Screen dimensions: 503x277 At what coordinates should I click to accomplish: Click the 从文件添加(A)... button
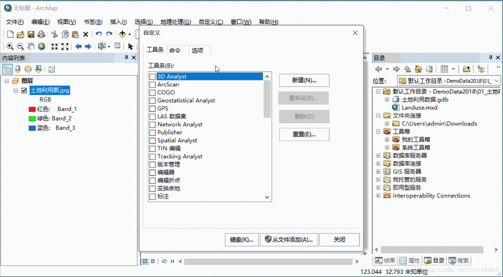[x=289, y=240]
